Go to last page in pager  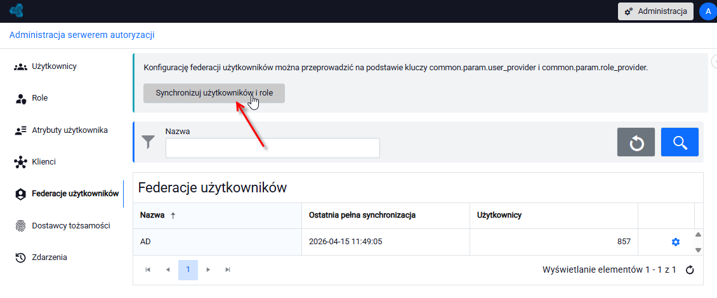[228, 270]
